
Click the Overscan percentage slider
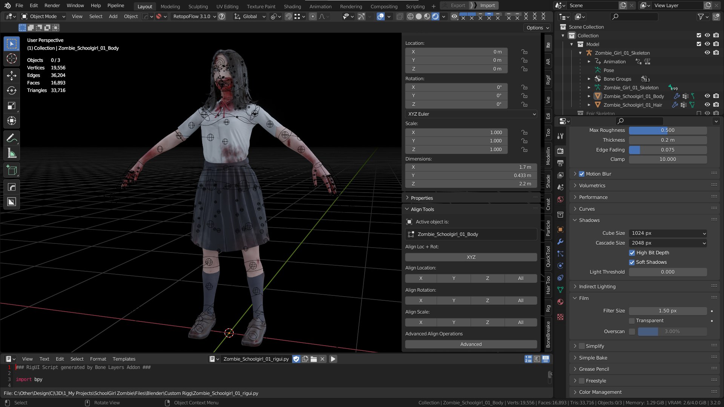672,332
